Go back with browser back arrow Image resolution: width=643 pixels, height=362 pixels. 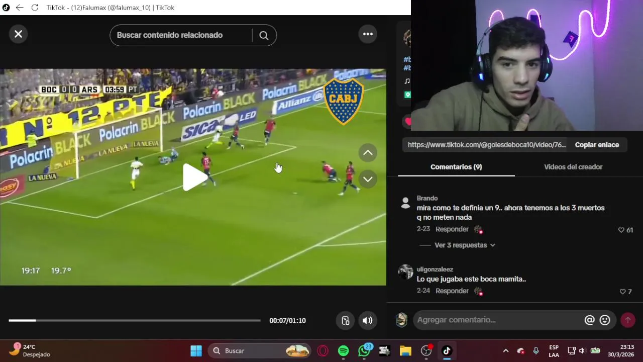pyautogui.click(x=19, y=8)
